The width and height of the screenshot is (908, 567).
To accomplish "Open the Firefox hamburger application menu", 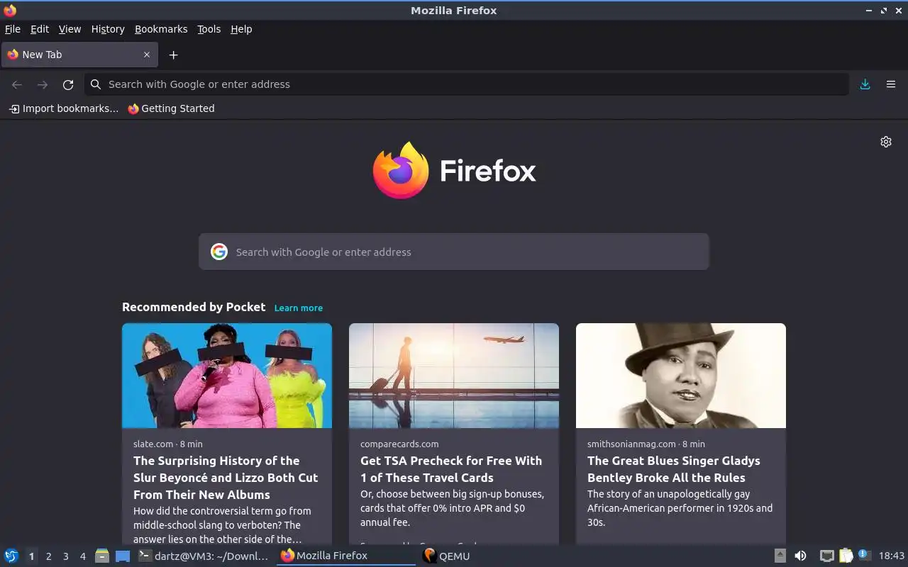I will click(x=891, y=84).
